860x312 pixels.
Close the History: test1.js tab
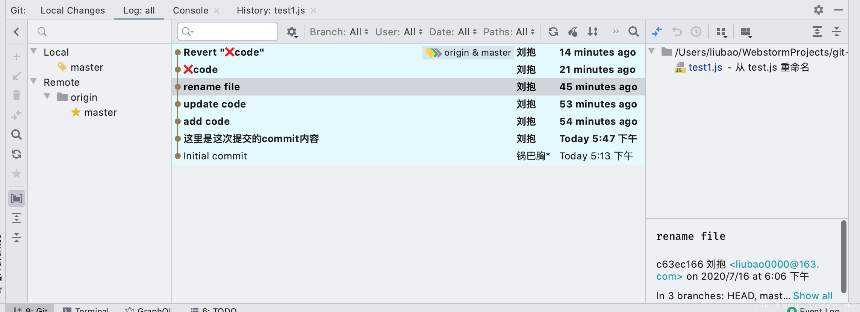coord(313,11)
